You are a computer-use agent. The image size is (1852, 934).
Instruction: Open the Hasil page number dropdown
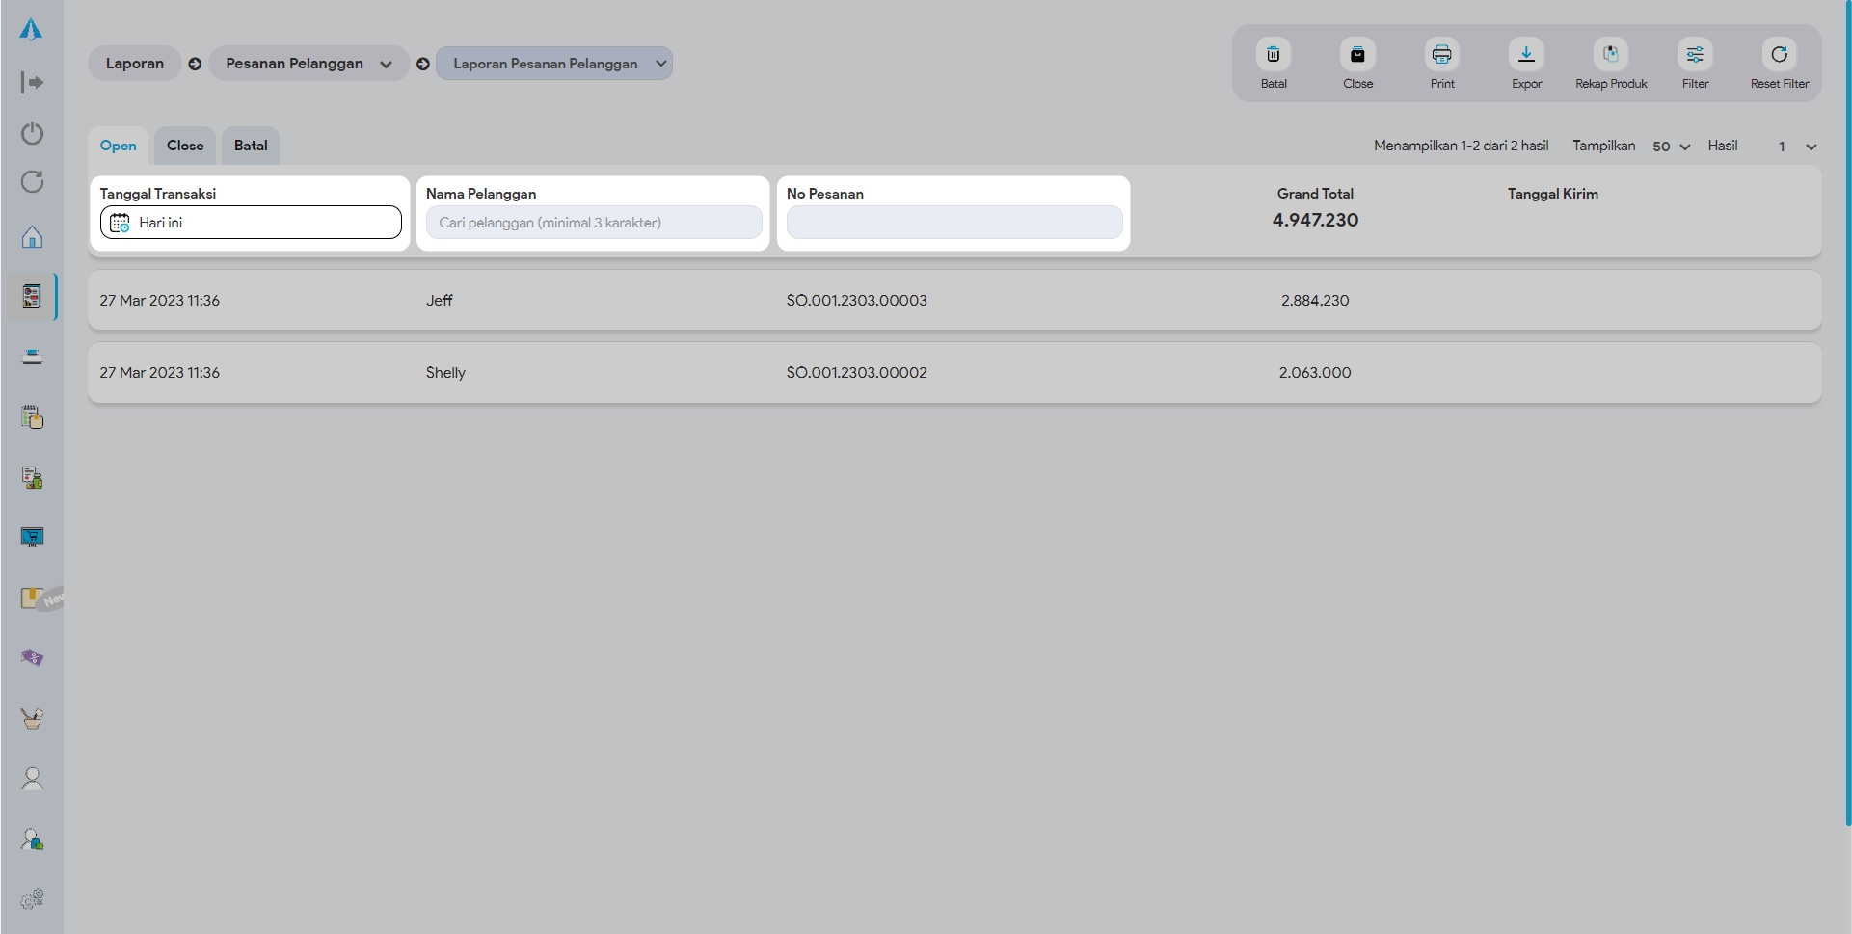(1796, 147)
